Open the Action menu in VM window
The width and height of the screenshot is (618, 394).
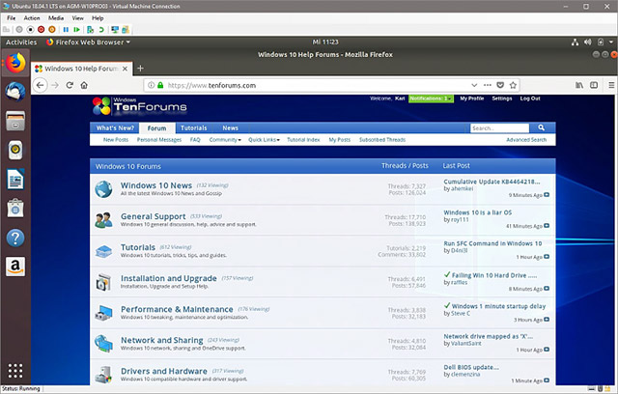[x=32, y=17]
